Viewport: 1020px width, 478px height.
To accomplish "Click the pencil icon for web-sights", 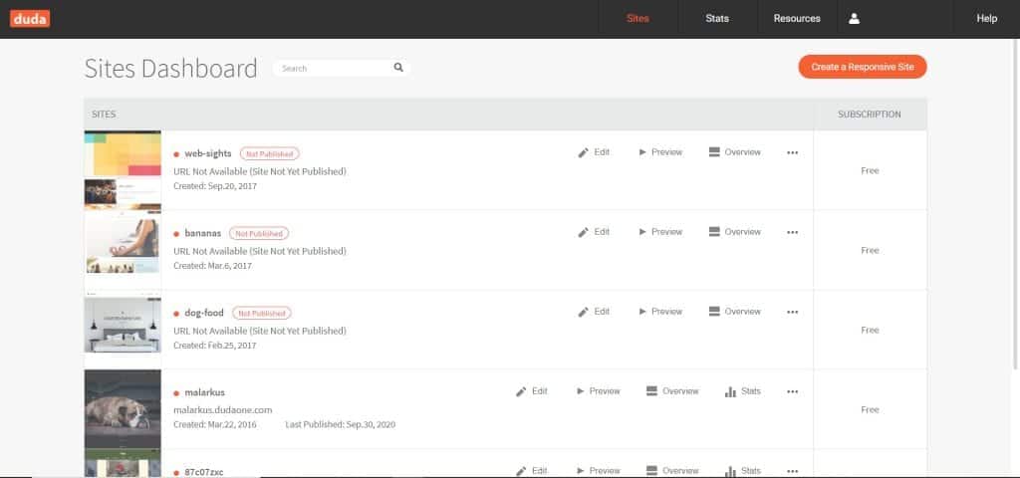I will (584, 152).
